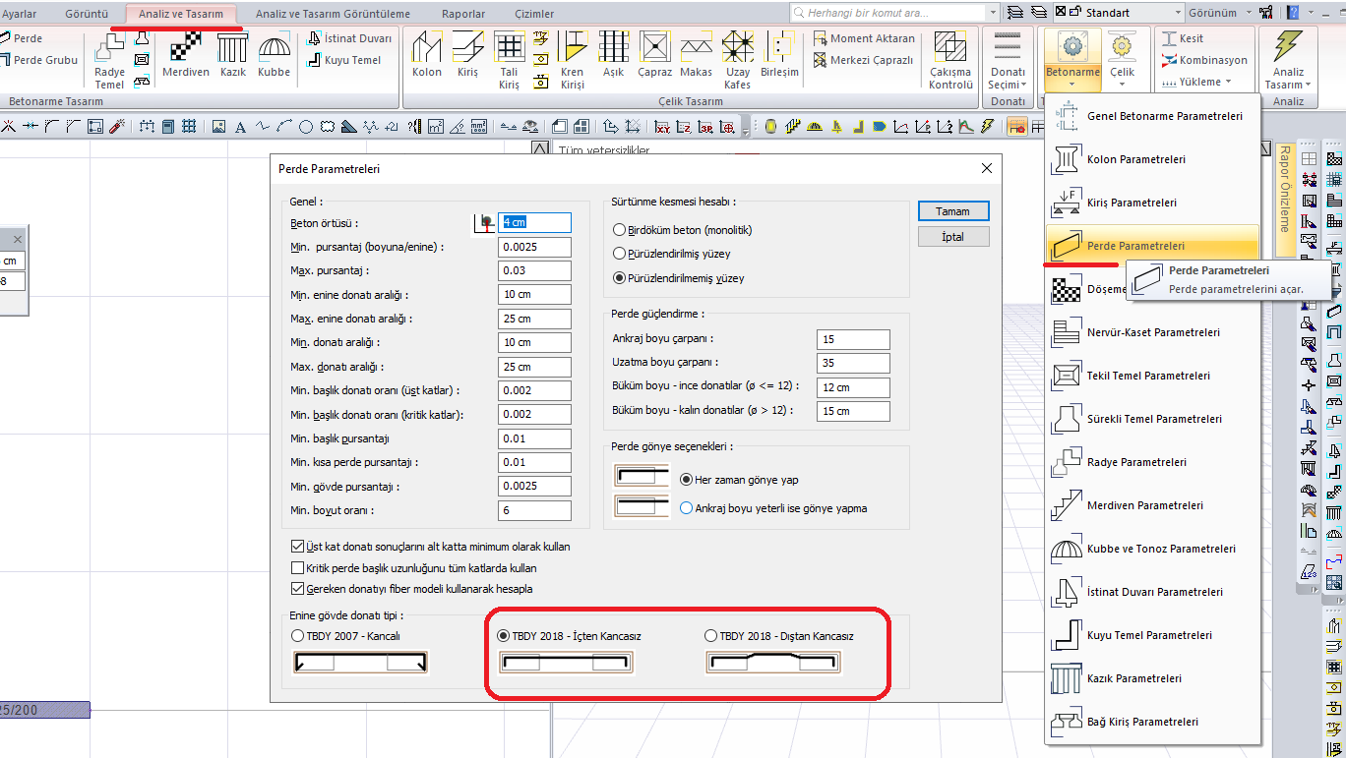
Task: Open Bağ Kiriş Parametreleri menu item
Action: (x=1153, y=722)
